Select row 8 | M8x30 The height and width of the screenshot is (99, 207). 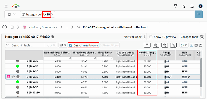pyautogui.click(x=32, y=87)
